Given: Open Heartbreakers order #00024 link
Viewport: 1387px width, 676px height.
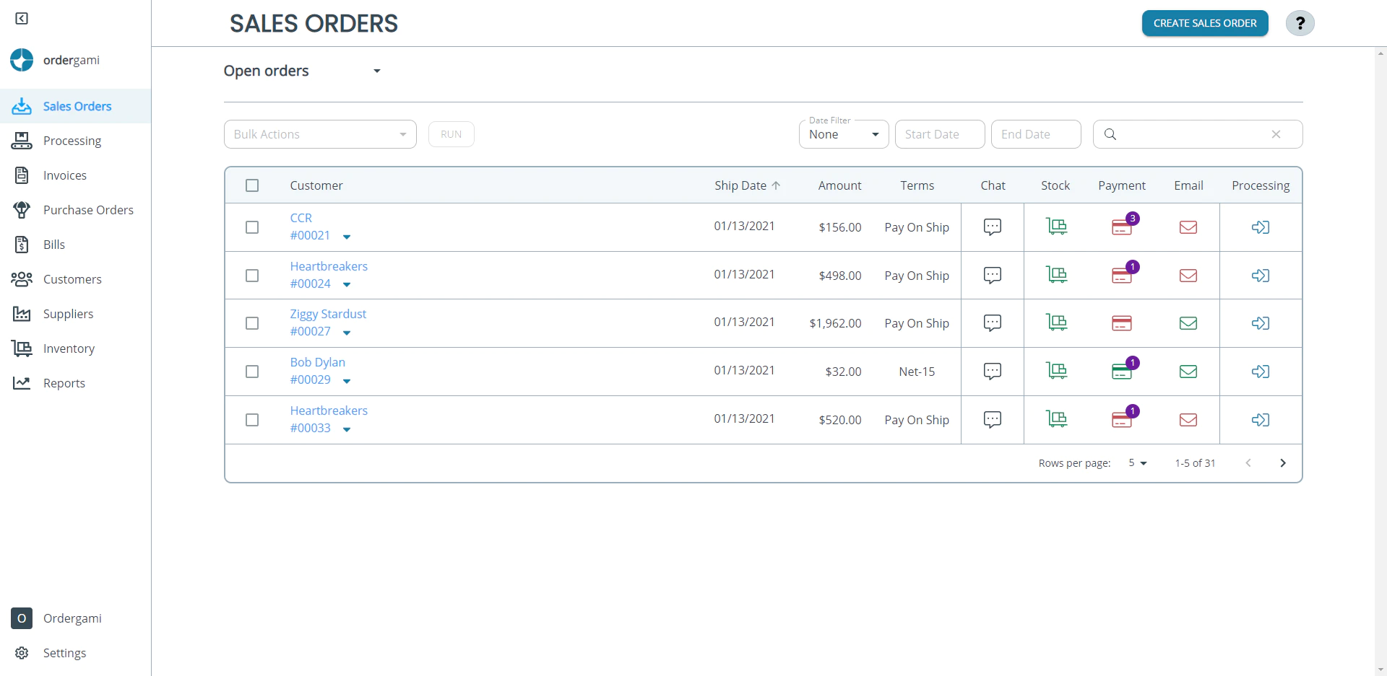Looking at the screenshot, I should click(311, 284).
